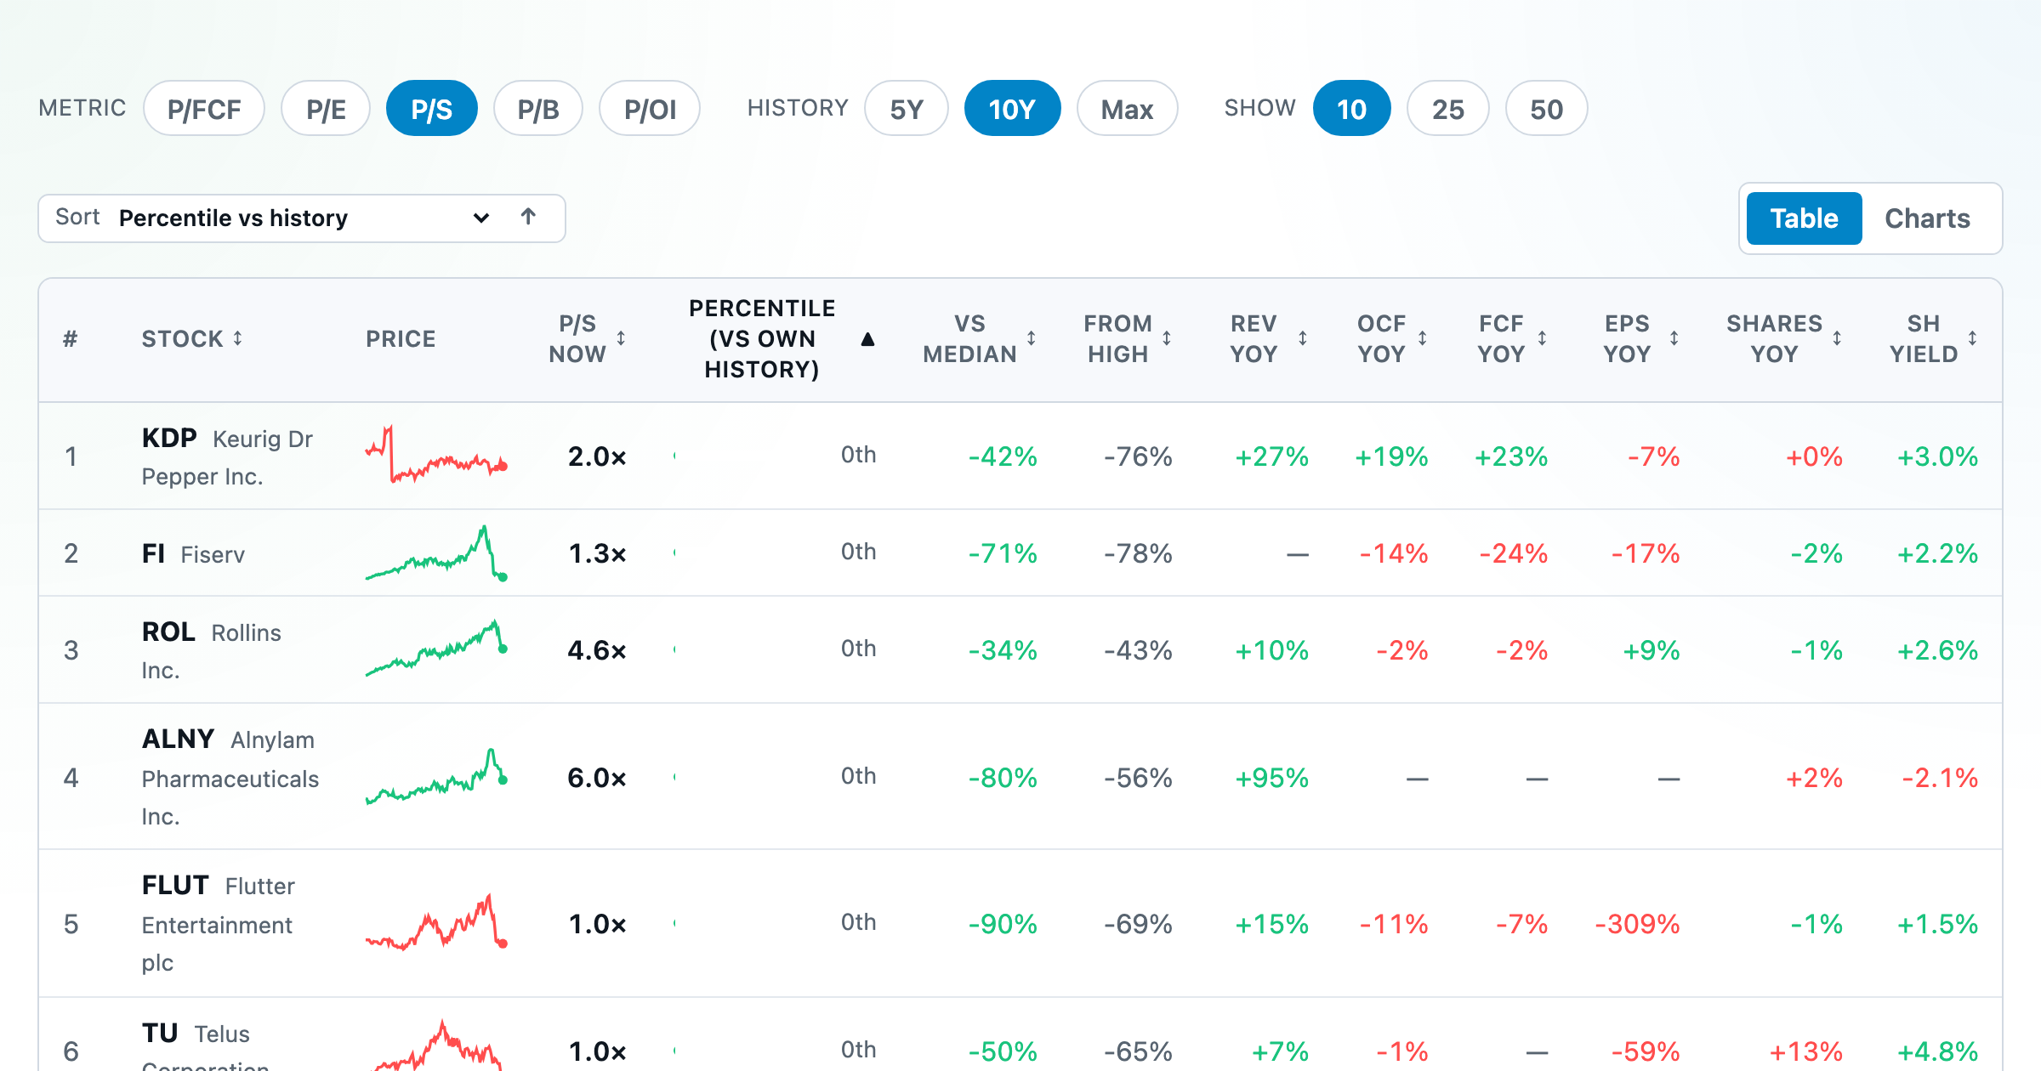Select the P/S metric pill
Screen dimensions: 2041x1071
(432, 109)
